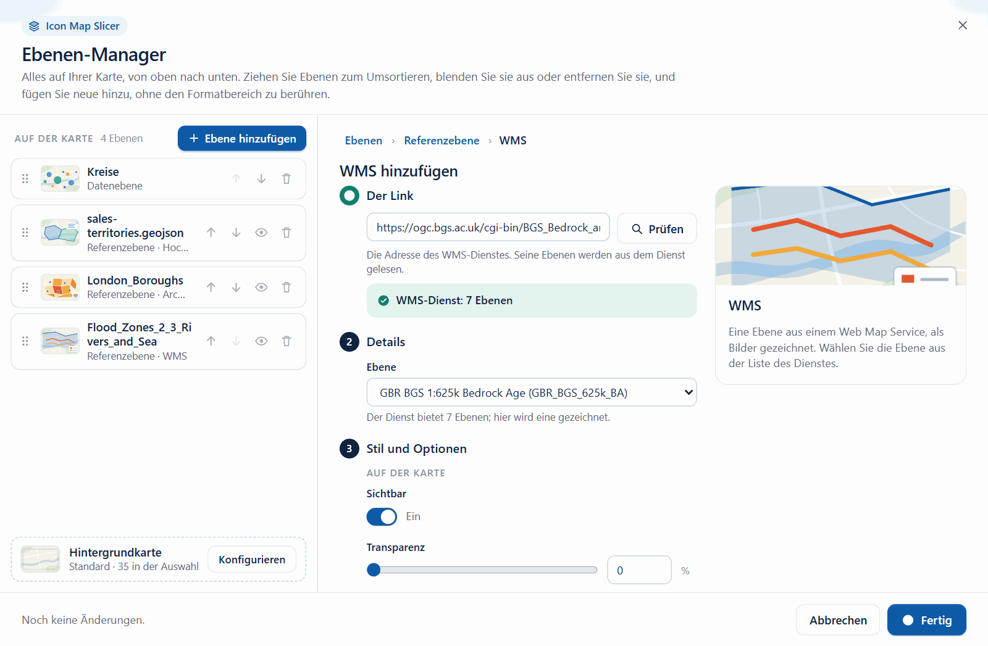Grab the drag handle of Flood_Zones layer
This screenshot has width=988, height=646.
[x=25, y=341]
